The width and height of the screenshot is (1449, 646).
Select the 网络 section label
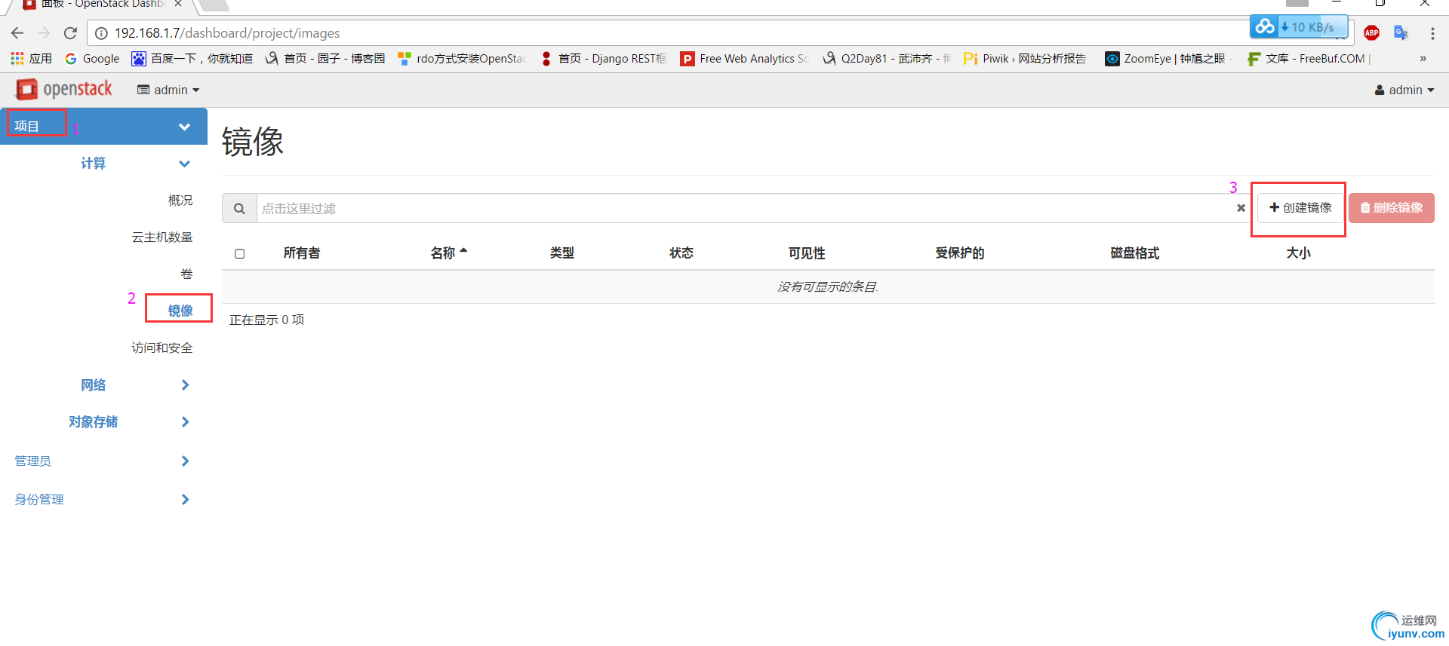coord(94,385)
